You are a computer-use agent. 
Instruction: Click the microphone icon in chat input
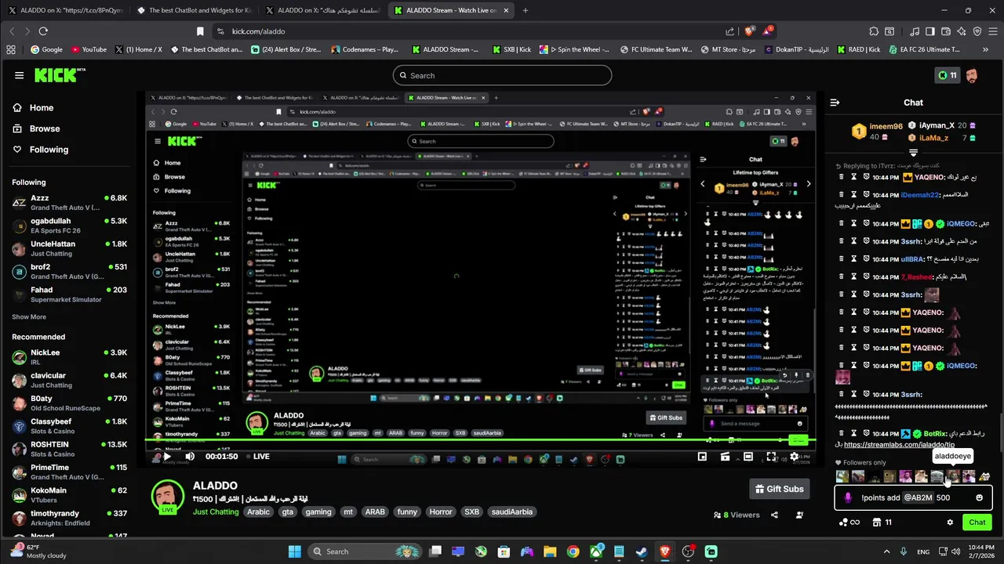click(x=847, y=497)
